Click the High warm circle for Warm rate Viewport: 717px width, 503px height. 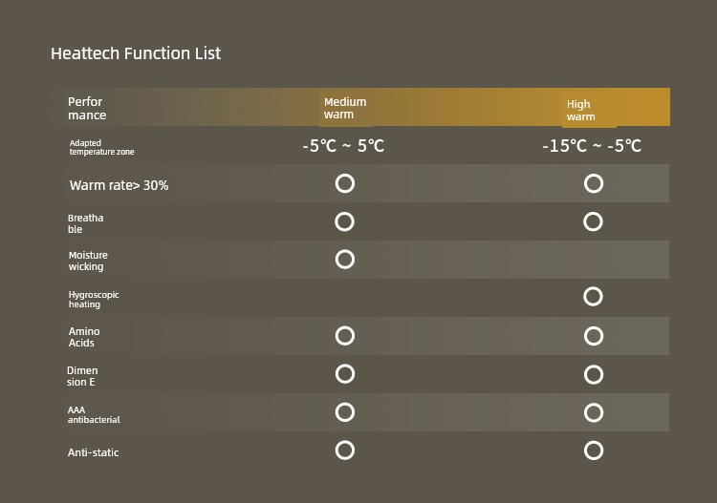point(594,183)
